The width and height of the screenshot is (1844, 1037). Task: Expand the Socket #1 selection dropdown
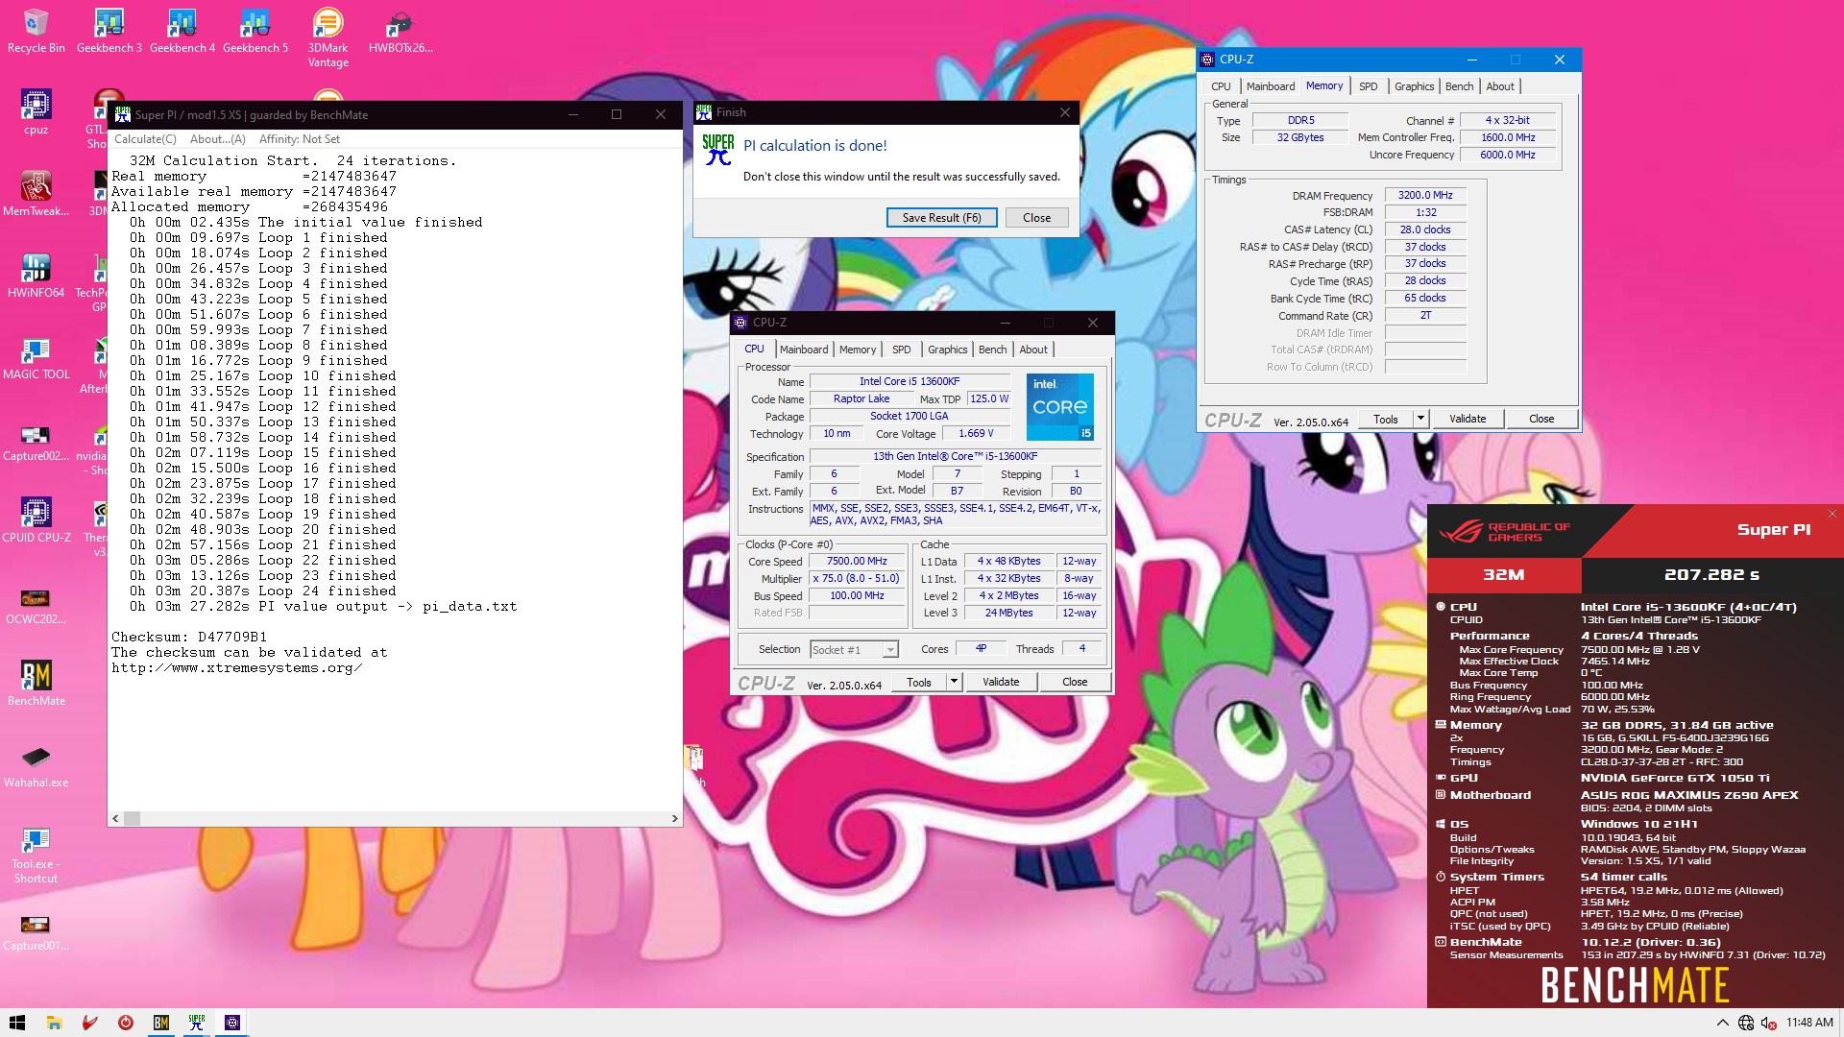tap(890, 650)
